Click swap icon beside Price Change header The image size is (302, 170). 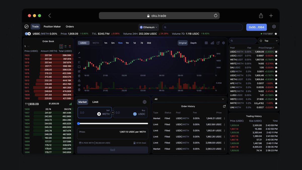click(x=273, y=48)
